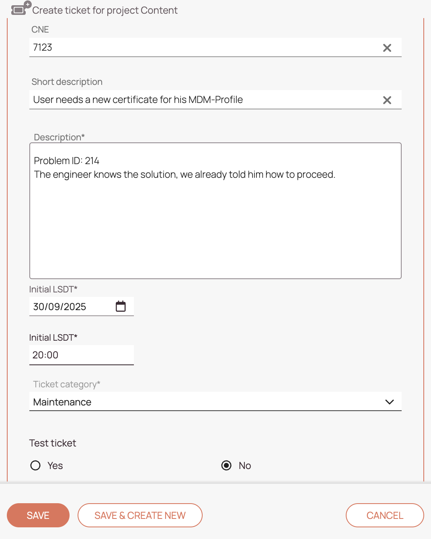
Task: Clear the CNE field with X icon
Action: (x=387, y=48)
